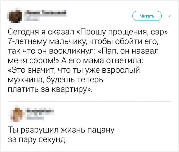The image size is (179, 152).
Task: Click the «Читать» follow button
Action: [x=147, y=16]
